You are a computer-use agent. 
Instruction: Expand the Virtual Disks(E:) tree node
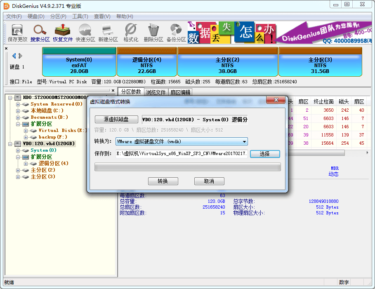(x=26, y=131)
